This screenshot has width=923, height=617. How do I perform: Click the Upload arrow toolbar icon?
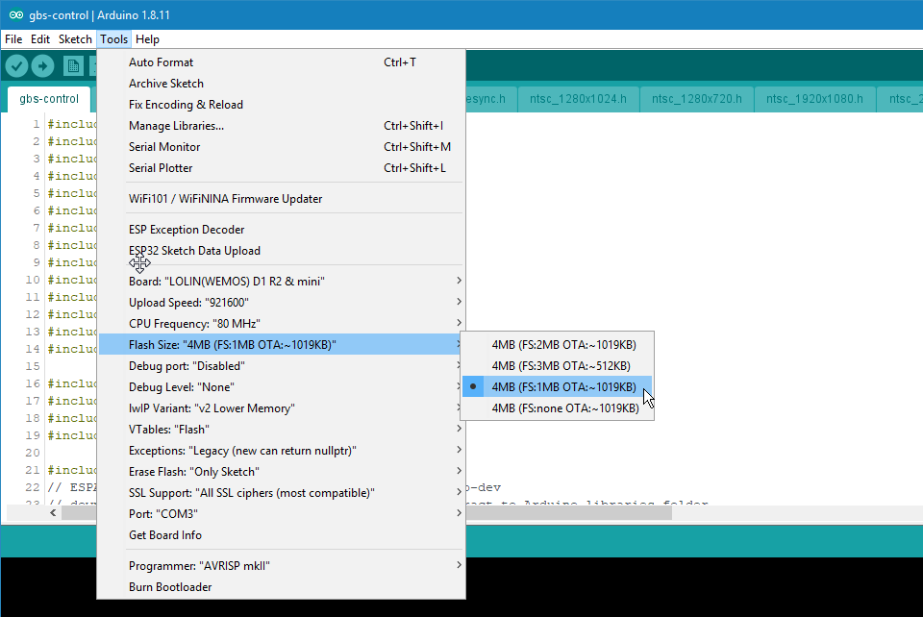point(42,66)
